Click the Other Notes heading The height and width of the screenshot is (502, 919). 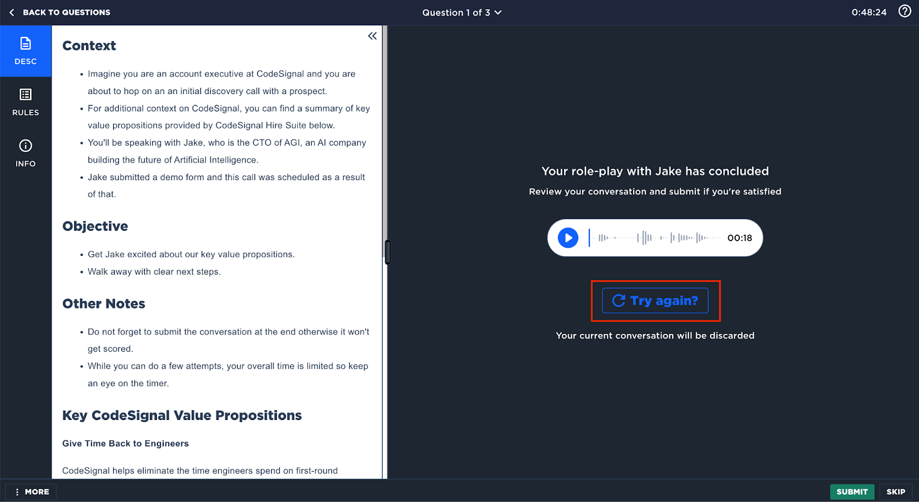pos(104,303)
